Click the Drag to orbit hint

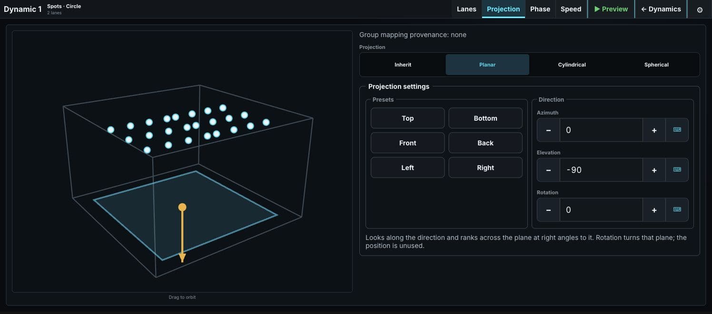(182, 297)
